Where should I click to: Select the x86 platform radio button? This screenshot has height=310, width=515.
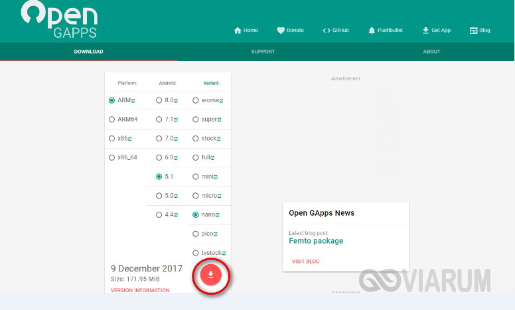(111, 139)
